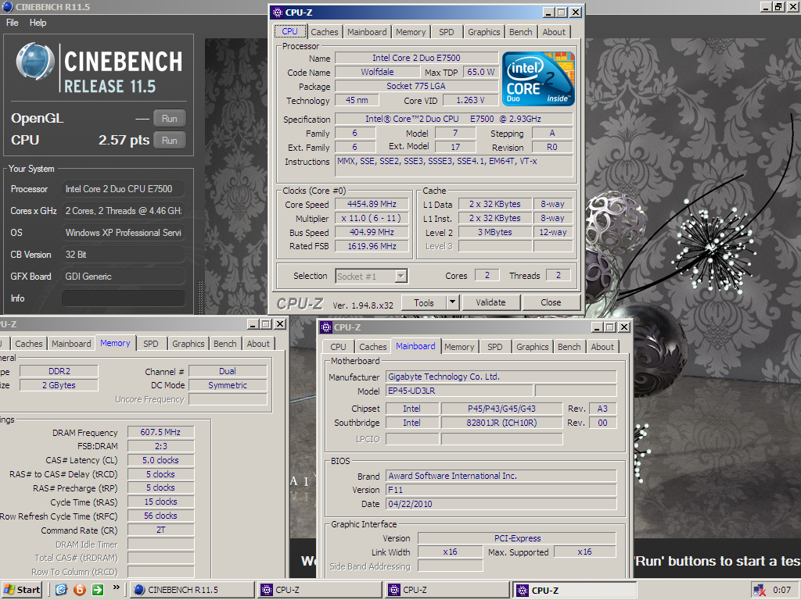The height and width of the screenshot is (600, 801).
Task: Click DRAM Frequency value 607.5 MHz
Action: tap(160, 432)
